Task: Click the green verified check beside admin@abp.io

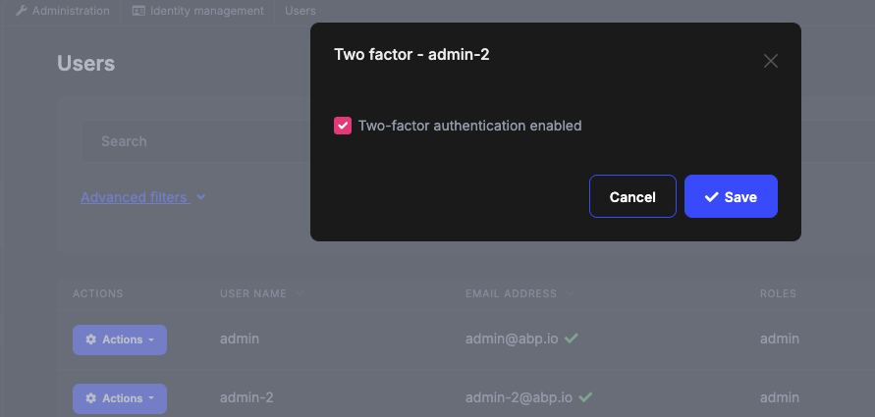Action: [572, 339]
